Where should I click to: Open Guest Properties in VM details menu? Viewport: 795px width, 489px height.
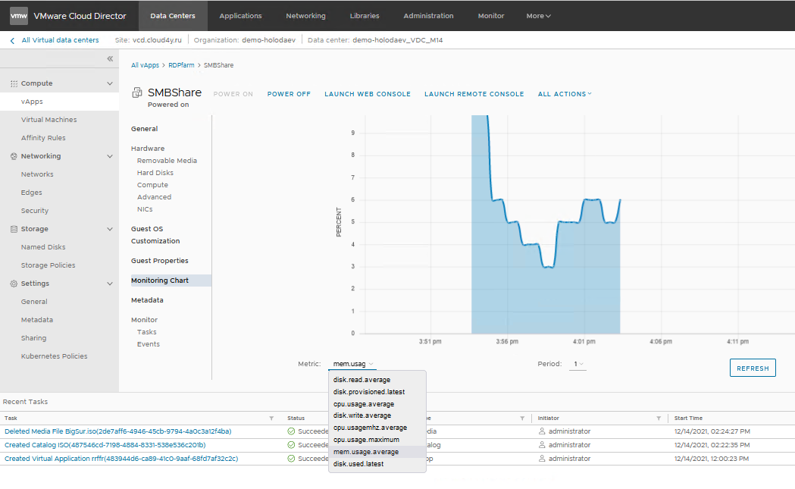[160, 261]
